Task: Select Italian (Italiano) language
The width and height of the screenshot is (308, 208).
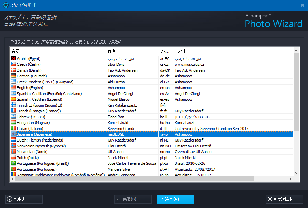Action: tap(151, 129)
